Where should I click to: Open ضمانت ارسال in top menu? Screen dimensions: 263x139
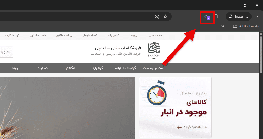pyautogui.click(x=90, y=35)
